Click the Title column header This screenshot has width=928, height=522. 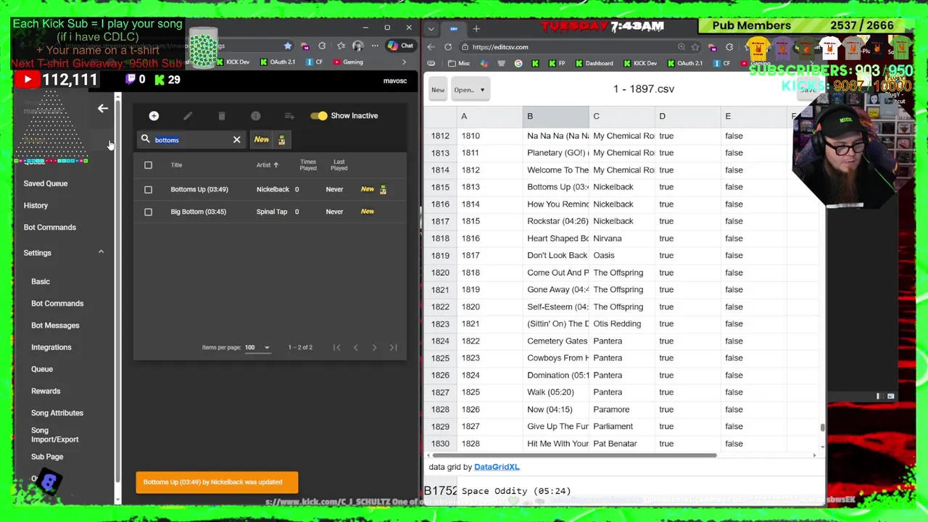pyautogui.click(x=176, y=165)
